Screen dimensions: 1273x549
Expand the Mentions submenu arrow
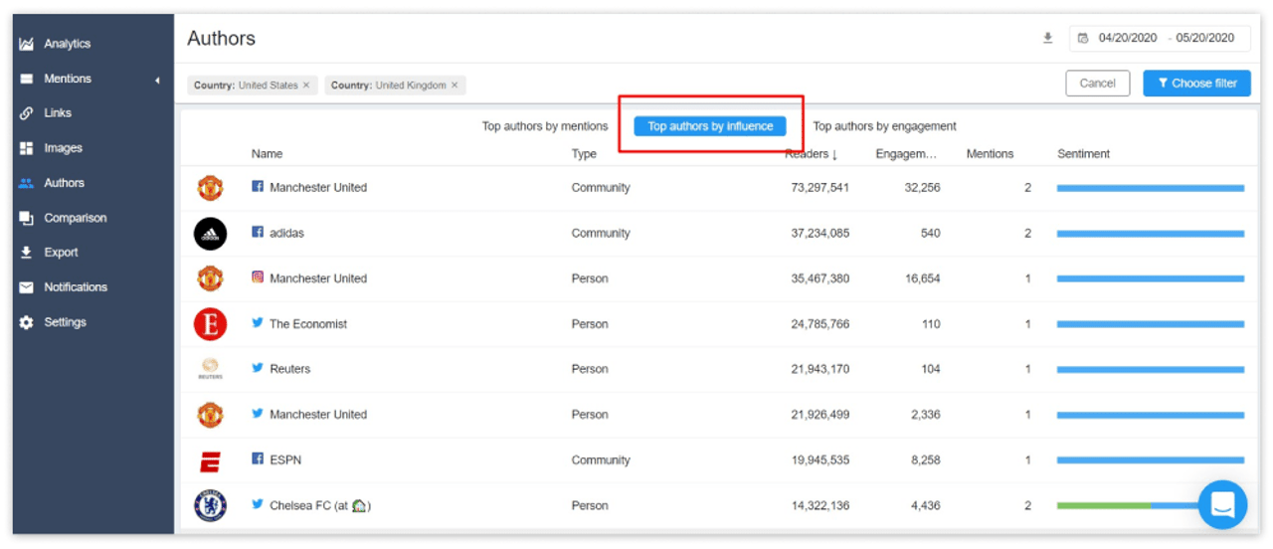tap(157, 80)
